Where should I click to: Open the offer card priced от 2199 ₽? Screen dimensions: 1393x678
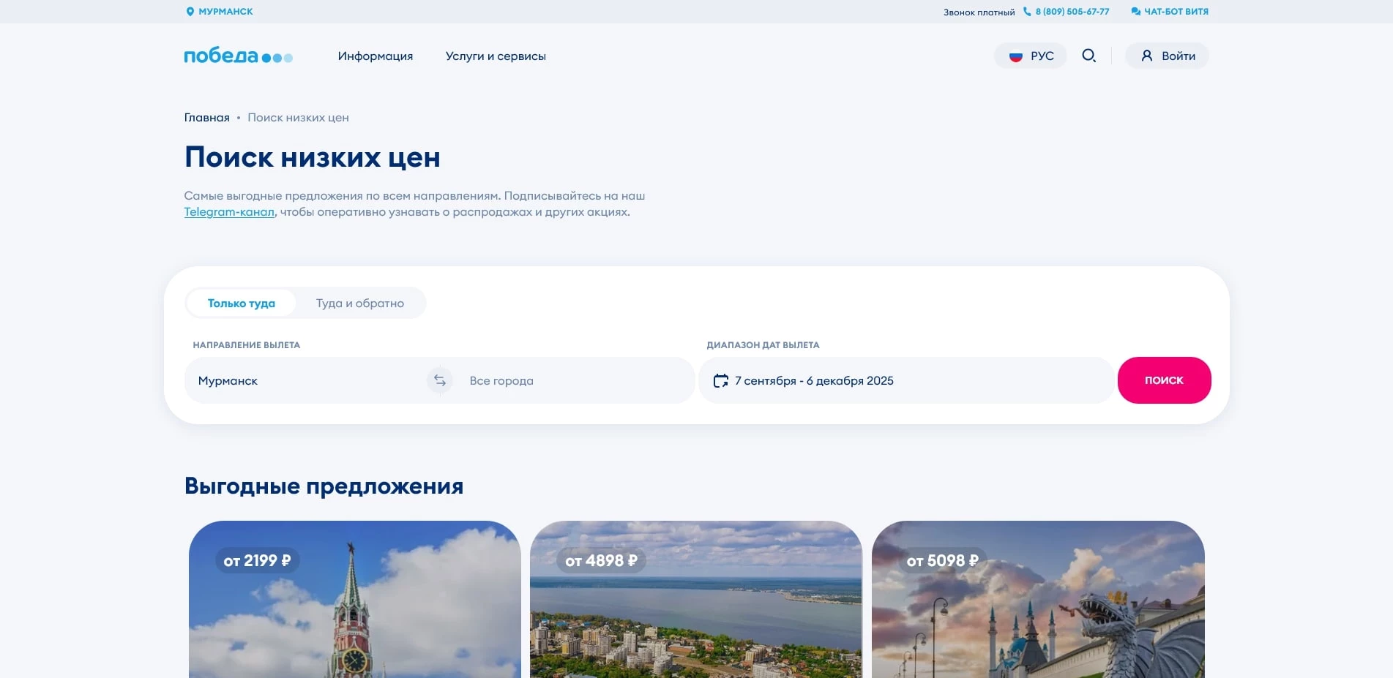coord(356,600)
